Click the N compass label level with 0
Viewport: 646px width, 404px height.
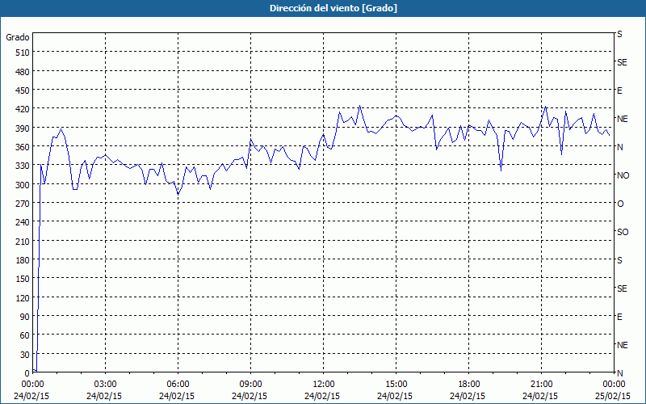[x=619, y=373]
